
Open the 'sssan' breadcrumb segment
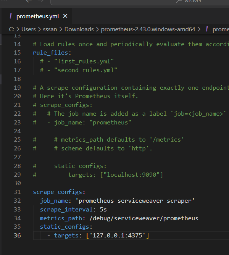50,29
